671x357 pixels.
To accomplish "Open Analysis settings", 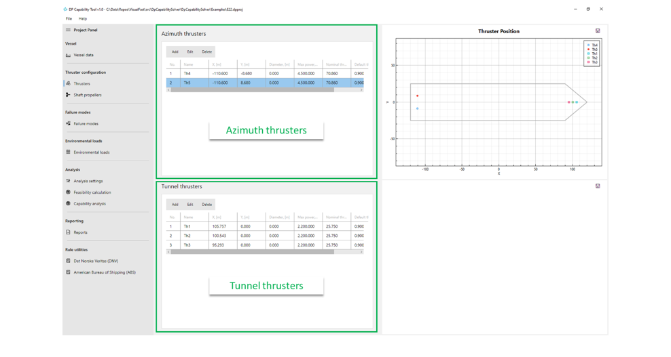I will click(88, 181).
